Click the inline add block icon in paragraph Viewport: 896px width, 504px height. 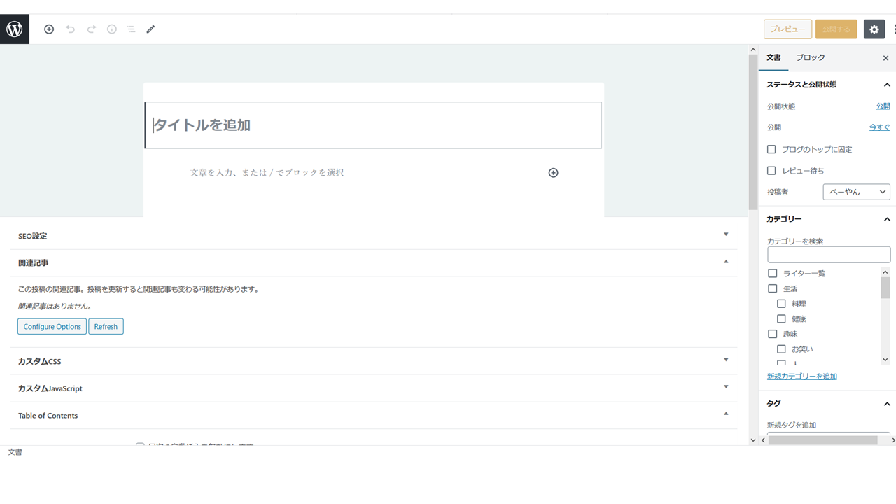553,173
